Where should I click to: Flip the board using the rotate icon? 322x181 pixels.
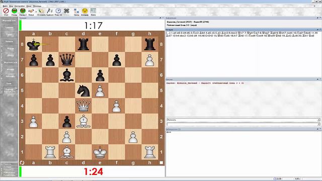[x=22, y=163]
